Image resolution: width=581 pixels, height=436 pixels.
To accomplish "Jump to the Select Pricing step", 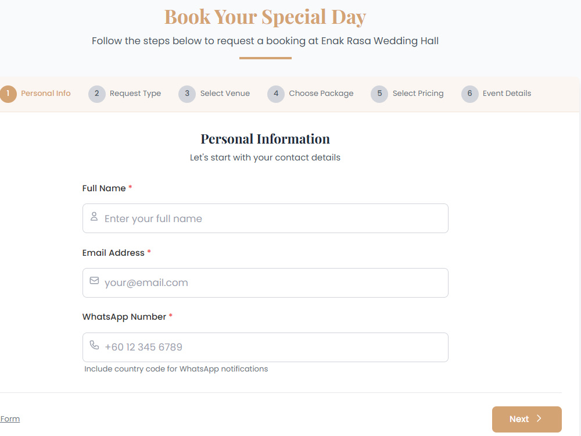I will click(x=418, y=94).
